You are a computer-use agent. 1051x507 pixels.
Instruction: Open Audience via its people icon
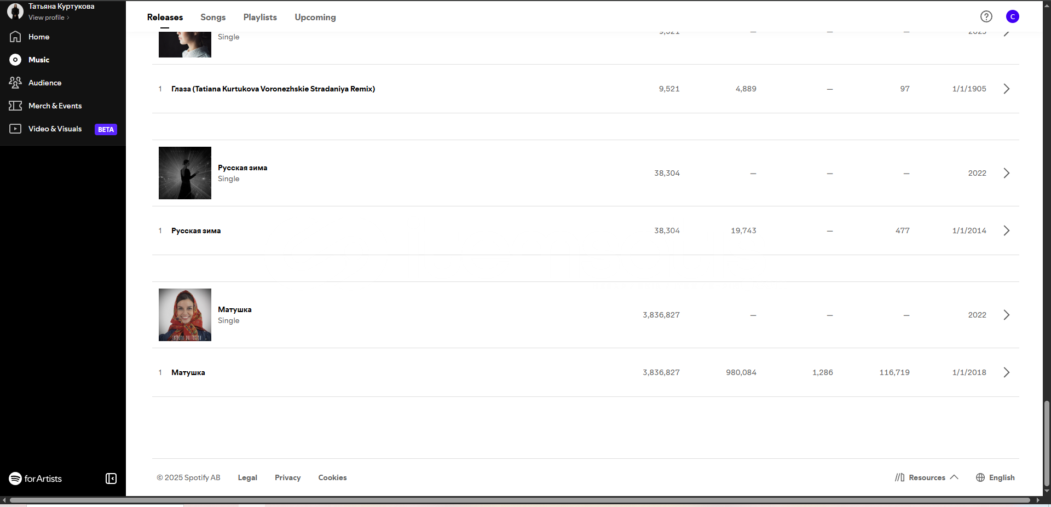coord(15,83)
